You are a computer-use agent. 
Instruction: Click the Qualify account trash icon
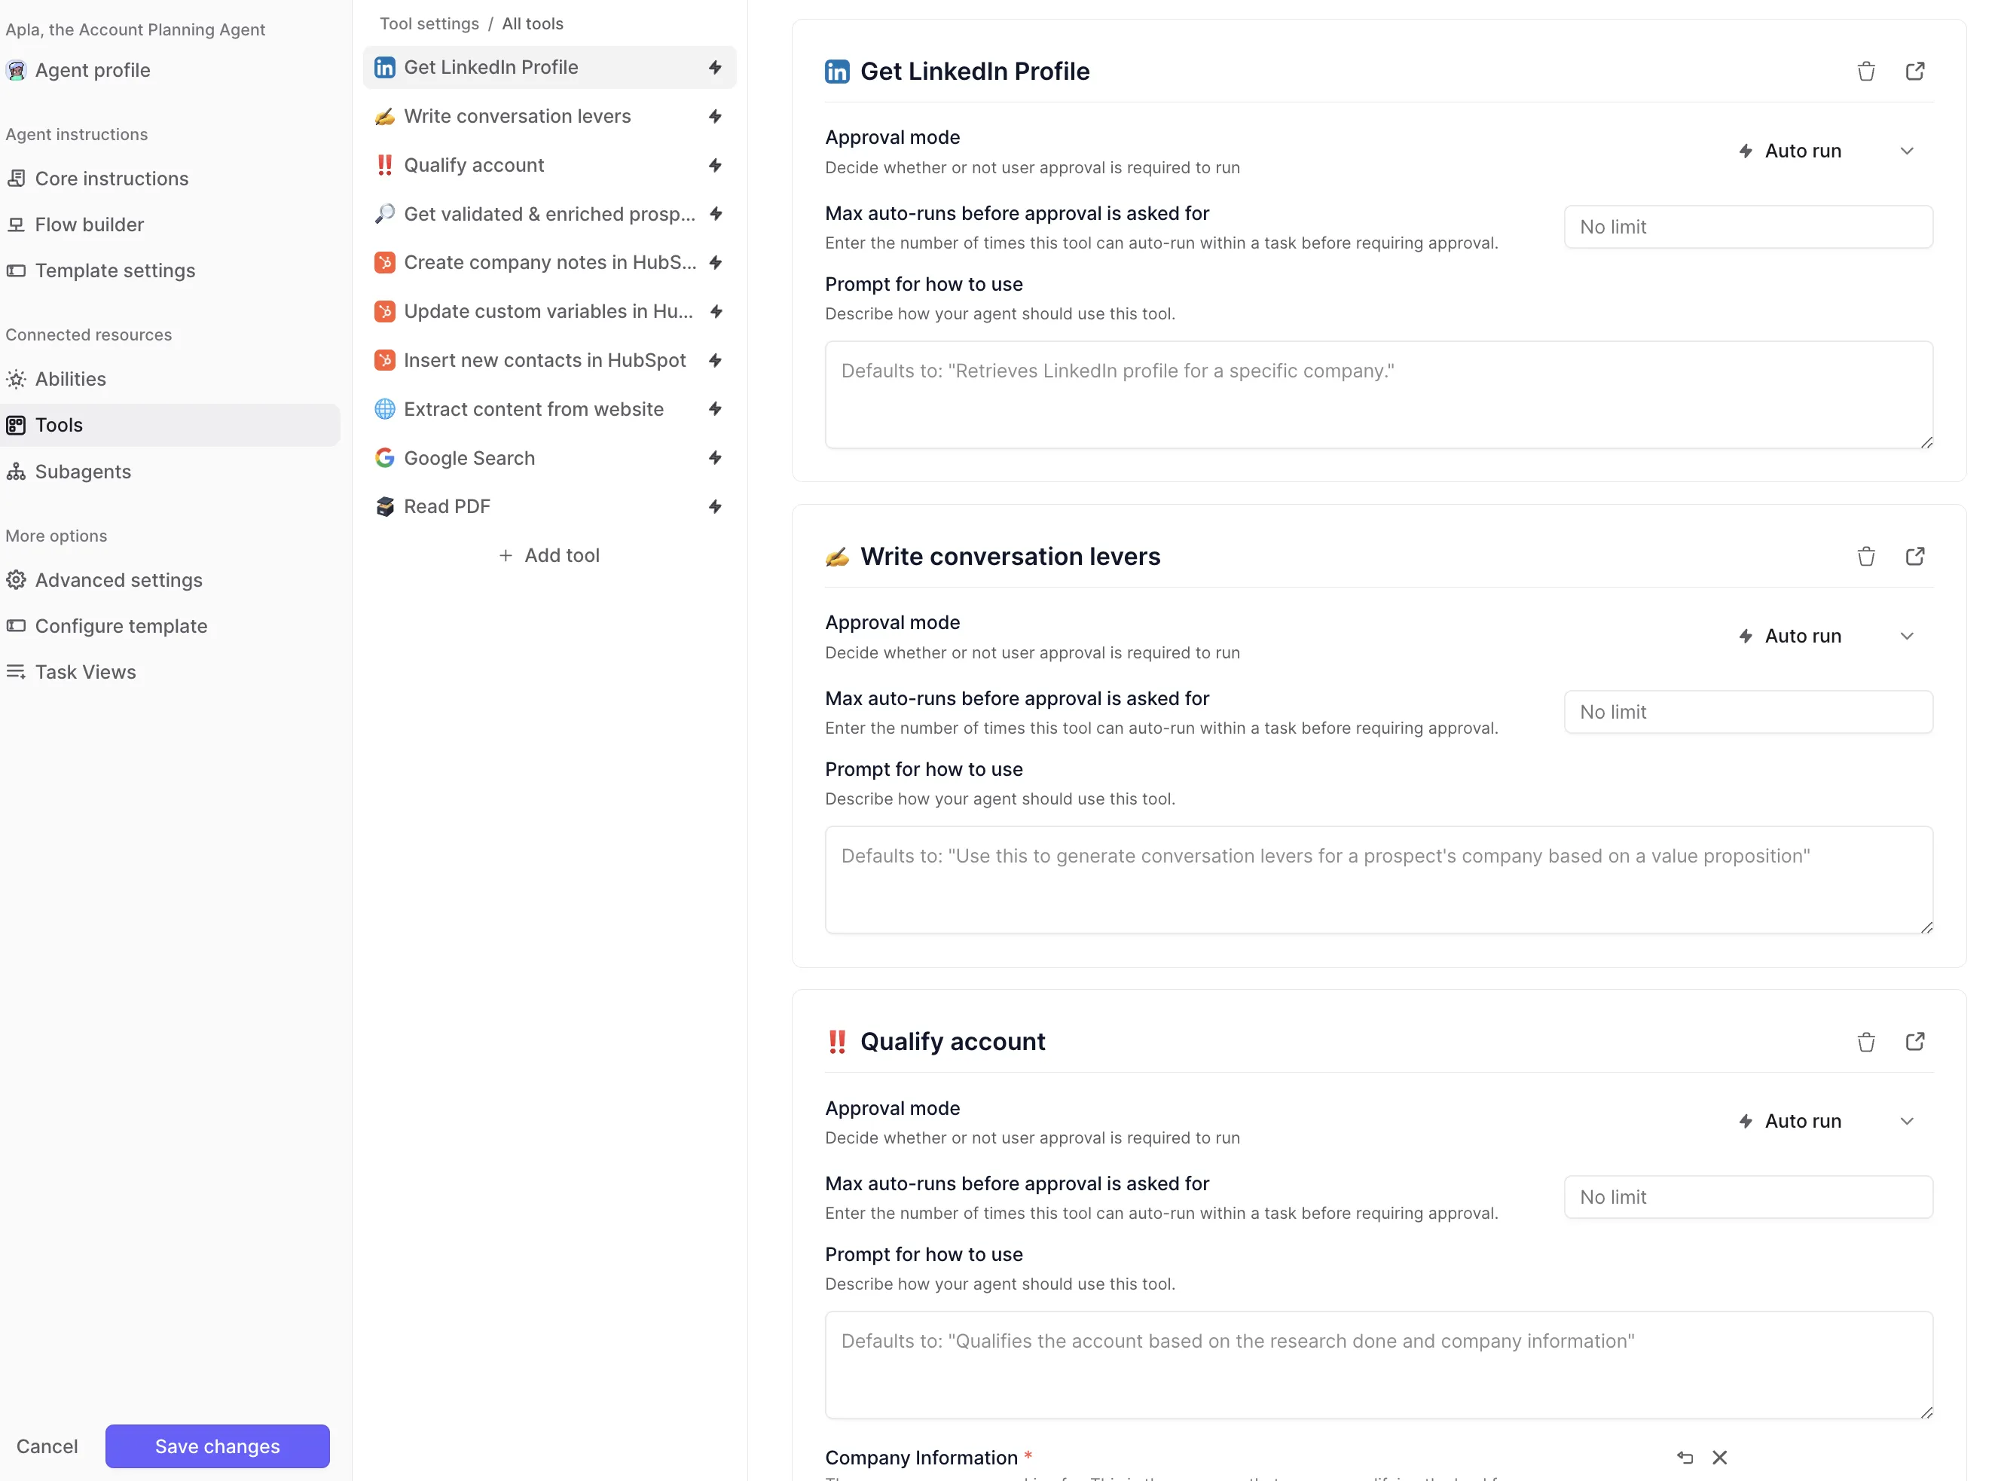click(x=1865, y=1042)
